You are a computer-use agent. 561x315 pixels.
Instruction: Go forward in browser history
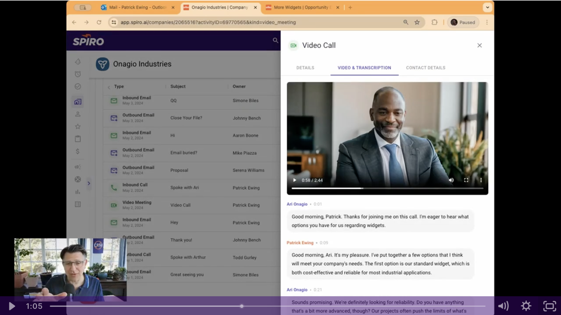(x=86, y=22)
